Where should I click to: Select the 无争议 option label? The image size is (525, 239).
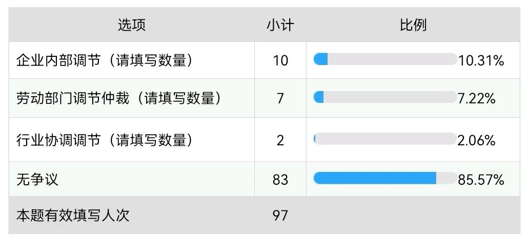pyautogui.click(x=37, y=179)
